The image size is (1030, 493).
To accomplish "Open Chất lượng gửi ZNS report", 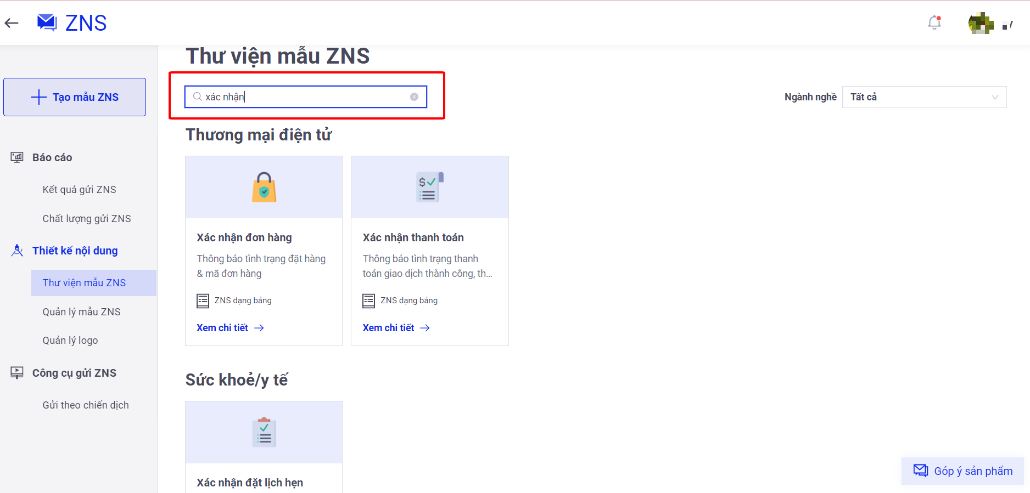I will 87,219.
